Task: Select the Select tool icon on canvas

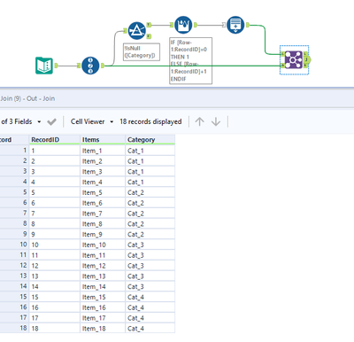Action: pyautogui.click(x=235, y=25)
